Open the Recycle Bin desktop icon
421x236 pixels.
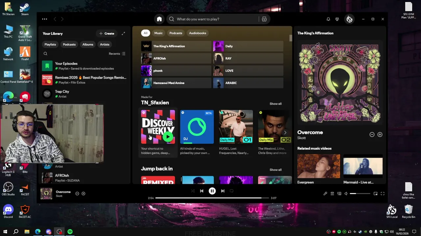coord(409,211)
